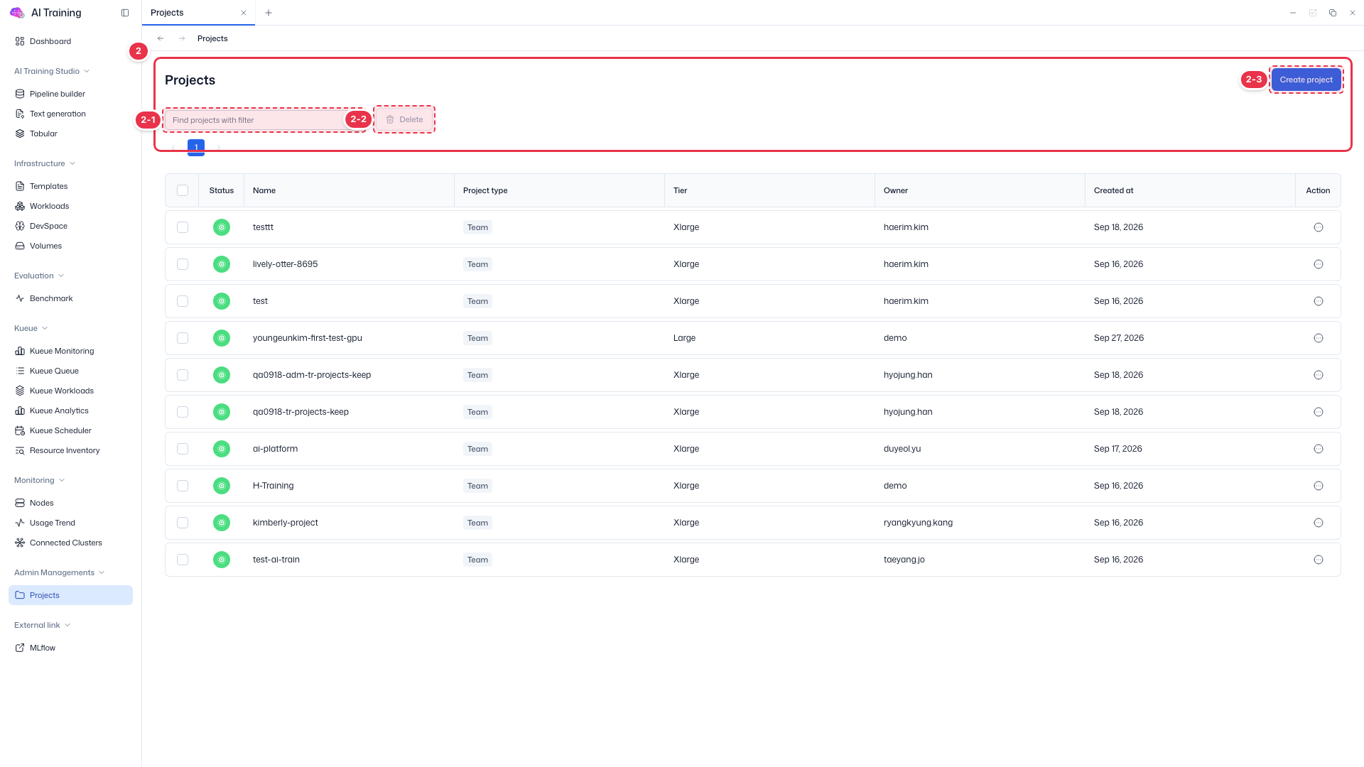Check the qa0918-tr-projects-keep checkbox
This screenshot has height=767, width=1364.
point(183,412)
